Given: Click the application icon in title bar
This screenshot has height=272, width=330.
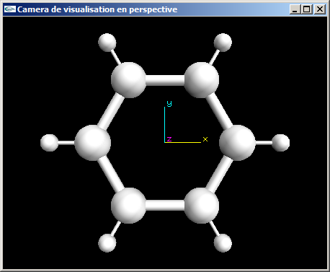Looking at the screenshot, I should pos(10,9).
